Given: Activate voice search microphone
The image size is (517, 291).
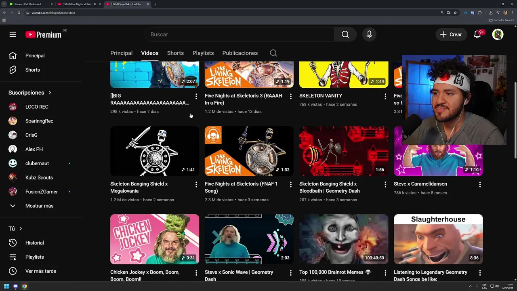Looking at the screenshot, I should point(369,34).
